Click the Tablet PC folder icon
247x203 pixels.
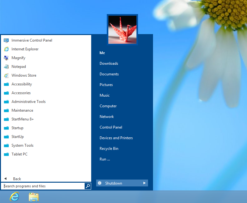6,154
